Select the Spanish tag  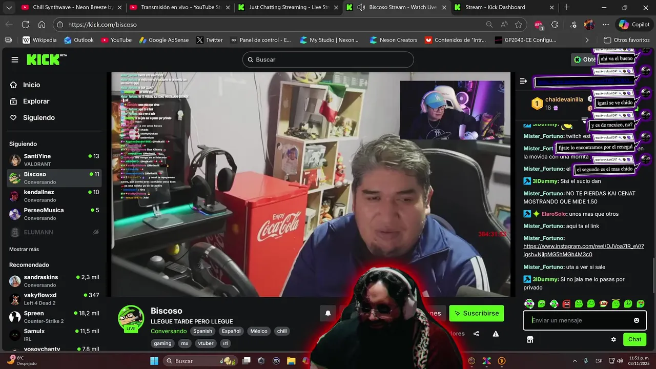202,331
